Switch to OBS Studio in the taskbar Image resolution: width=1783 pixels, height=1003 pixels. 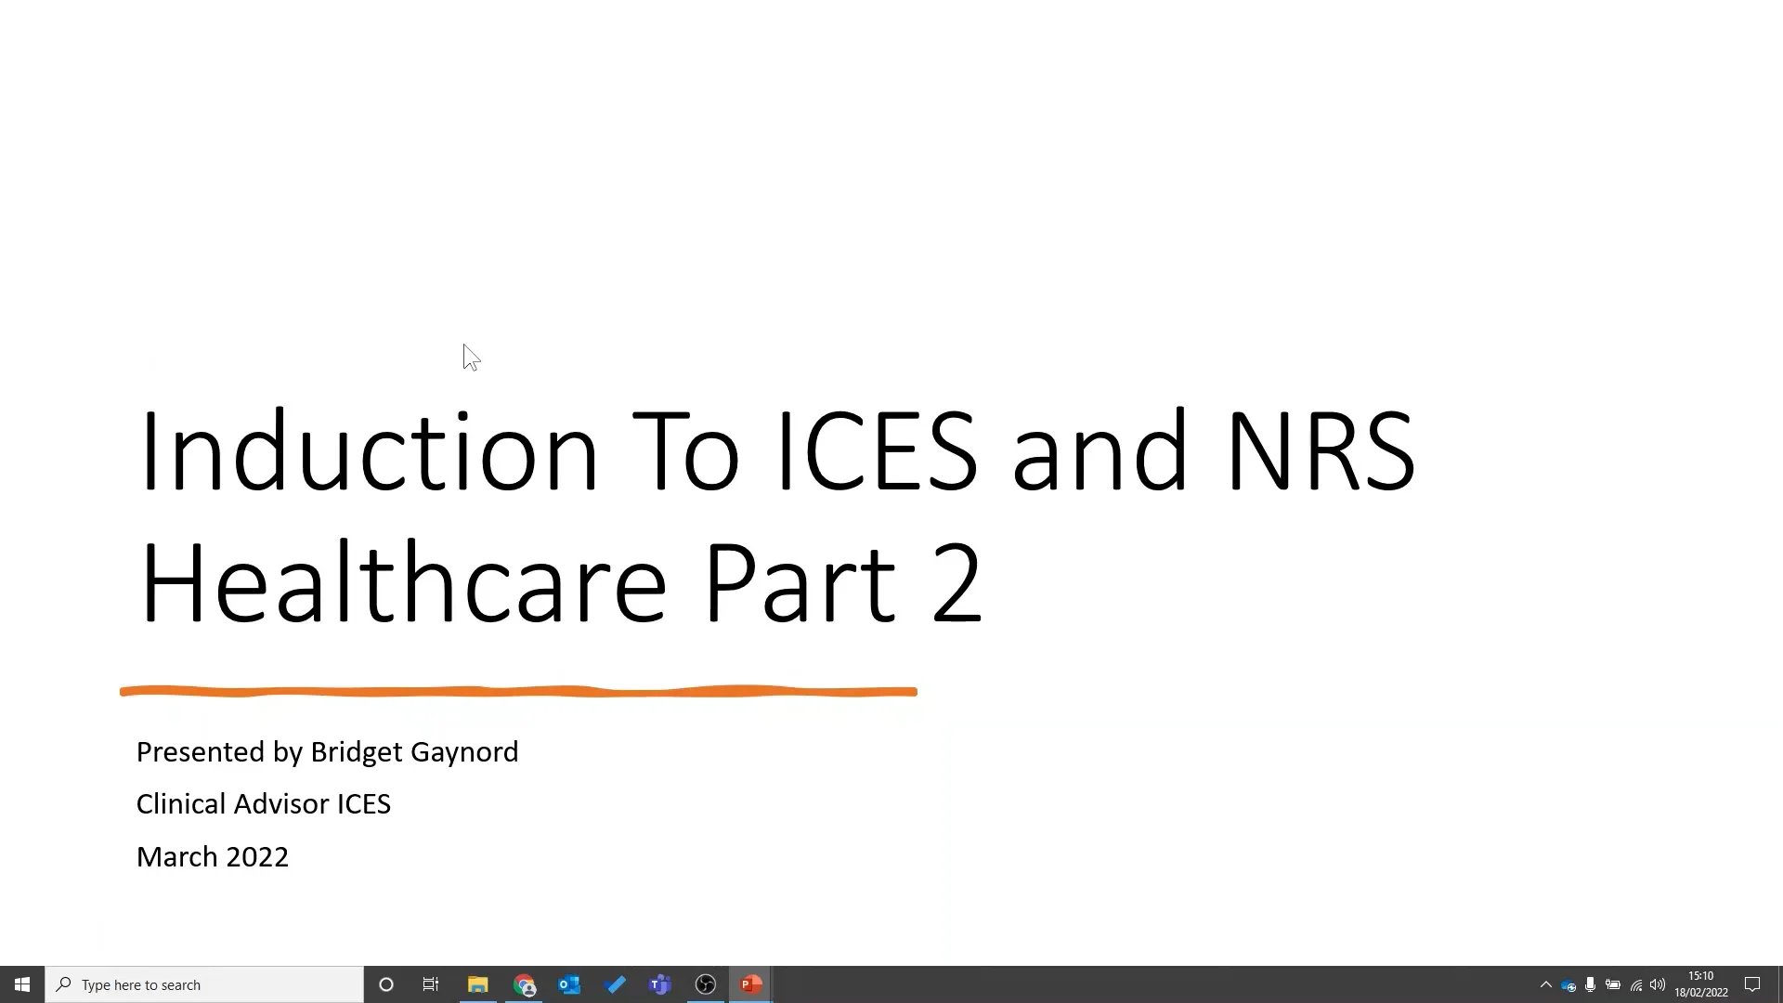[706, 984]
